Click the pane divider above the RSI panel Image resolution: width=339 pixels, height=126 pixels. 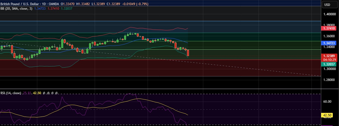click(x=160, y=89)
